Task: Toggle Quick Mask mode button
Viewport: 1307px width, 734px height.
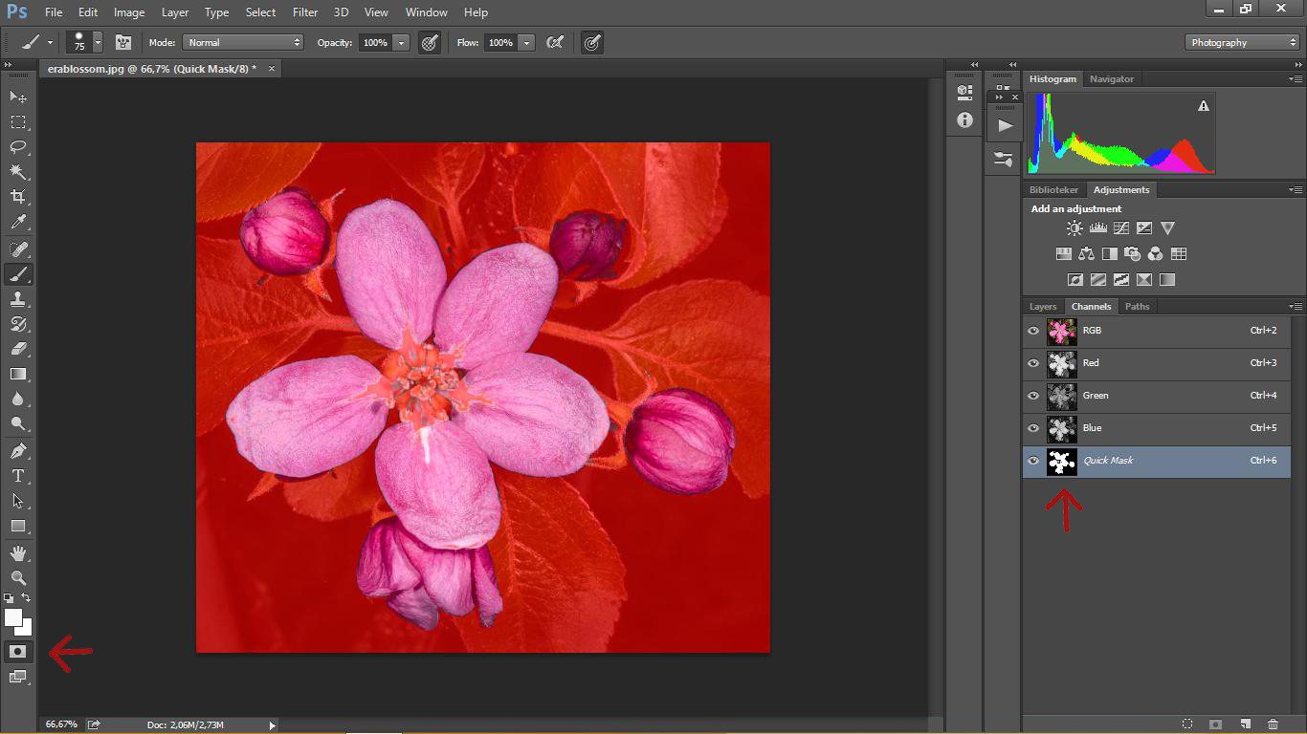Action: 18,652
